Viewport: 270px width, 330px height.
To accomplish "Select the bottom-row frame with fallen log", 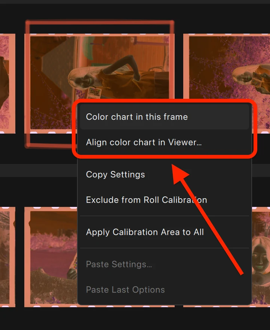I will 51,257.
